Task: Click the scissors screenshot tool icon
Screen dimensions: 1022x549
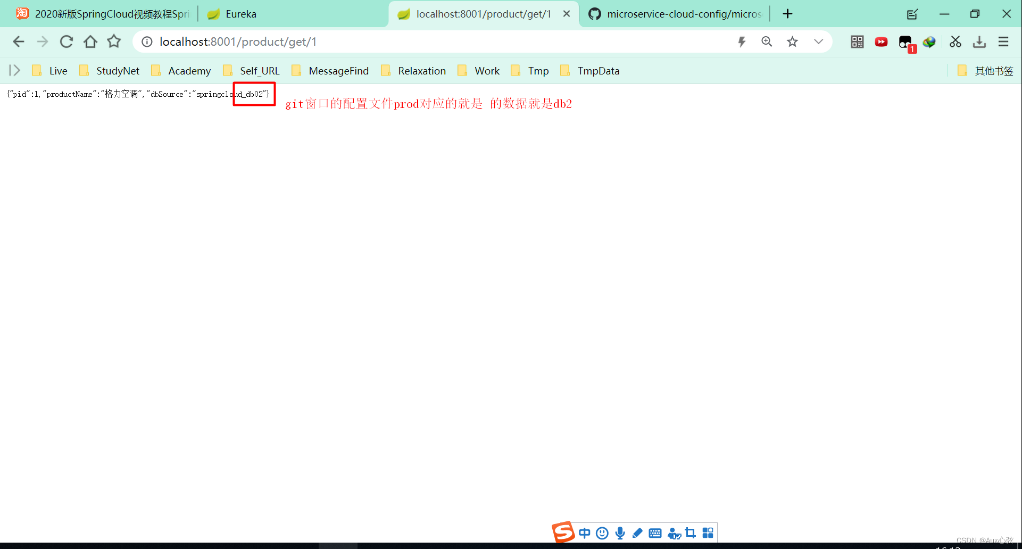Action: click(x=955, y=41)
